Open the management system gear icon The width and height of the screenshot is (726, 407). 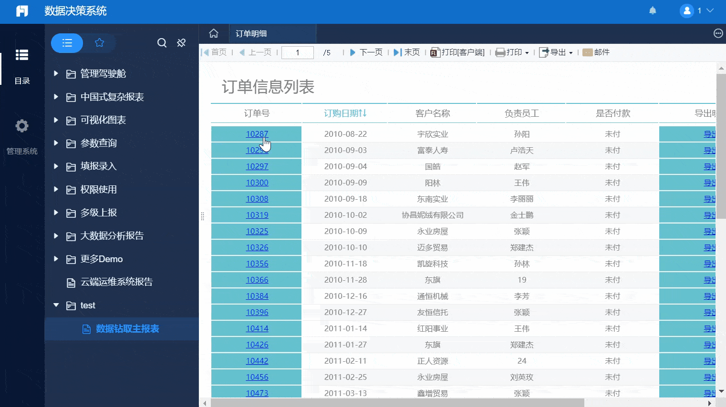22,126
